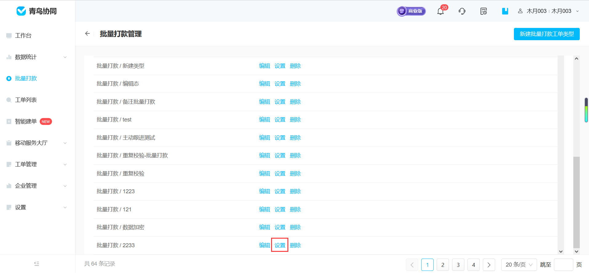Click 编辑 for test row
The image size is (589, 273).
264,120
